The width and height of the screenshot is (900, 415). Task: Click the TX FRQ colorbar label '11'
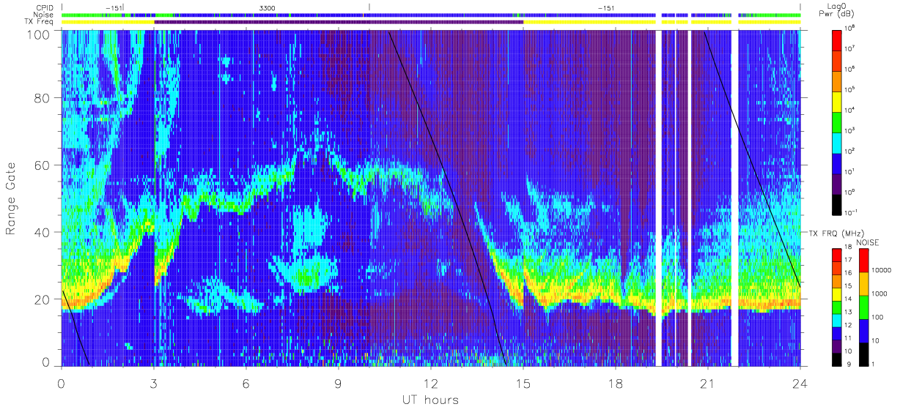tap(849, 338)
